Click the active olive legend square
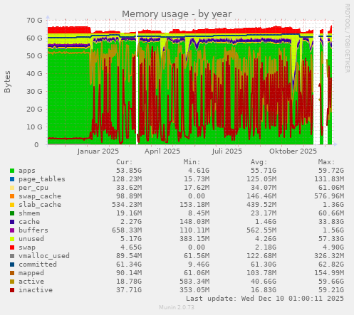Image resolution: width=354 pixels, height=315 pixels. click(x=12, y=282)
